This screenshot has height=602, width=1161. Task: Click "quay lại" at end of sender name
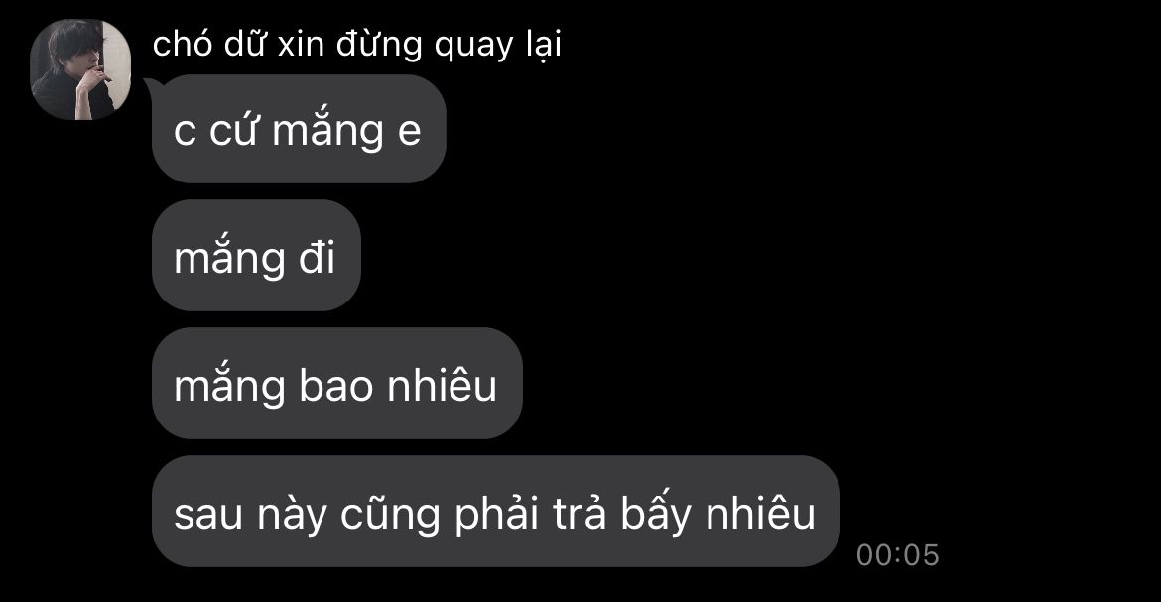[x=497, y=46]
